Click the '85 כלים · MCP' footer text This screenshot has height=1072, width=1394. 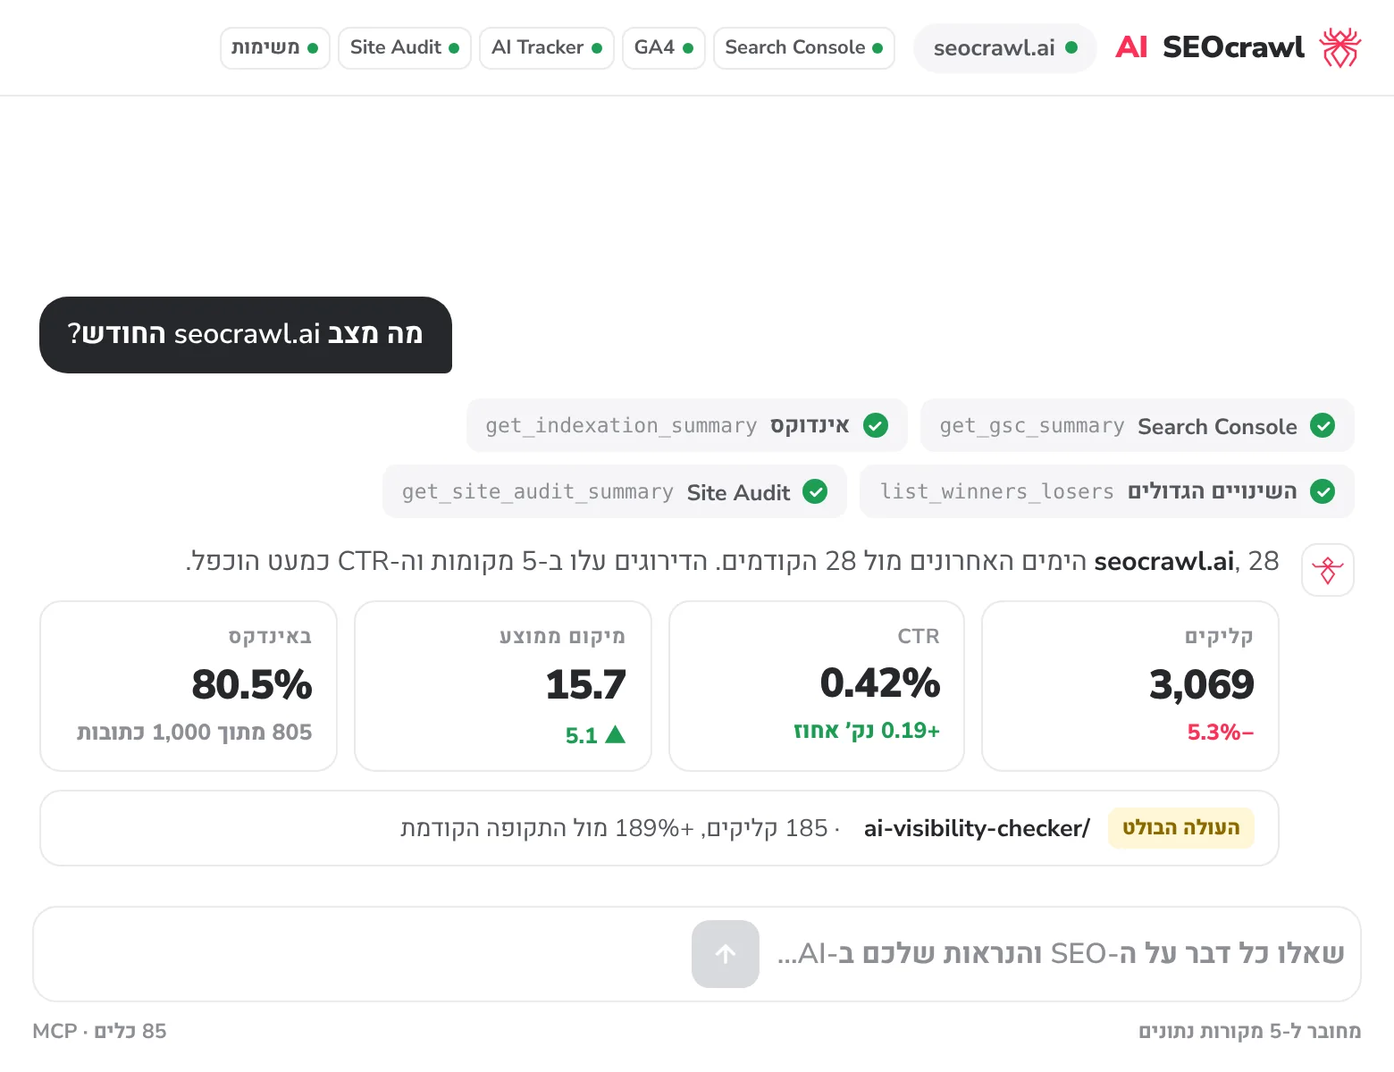click(99, 1032)
